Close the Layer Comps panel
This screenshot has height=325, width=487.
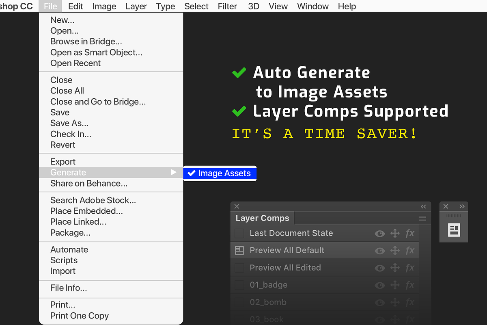[x=237, y=206]
